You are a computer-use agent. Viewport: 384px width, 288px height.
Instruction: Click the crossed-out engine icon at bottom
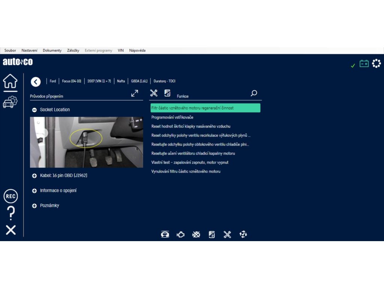pos(196,234)
